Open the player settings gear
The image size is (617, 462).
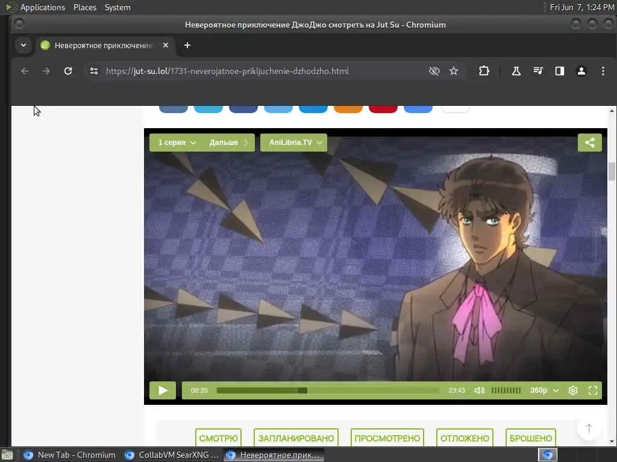(573, 390)
